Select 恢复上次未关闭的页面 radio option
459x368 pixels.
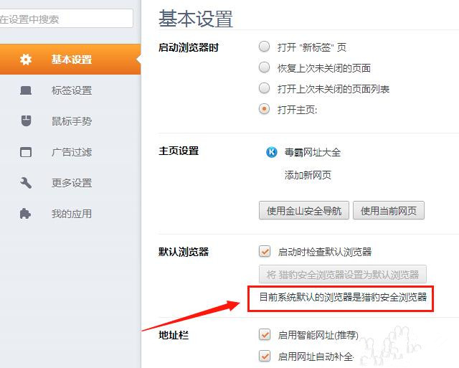click(265, 68)
